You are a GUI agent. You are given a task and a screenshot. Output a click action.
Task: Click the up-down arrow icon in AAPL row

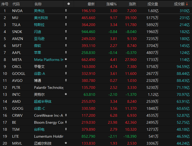pyautogui.click(x=66, y=52)
